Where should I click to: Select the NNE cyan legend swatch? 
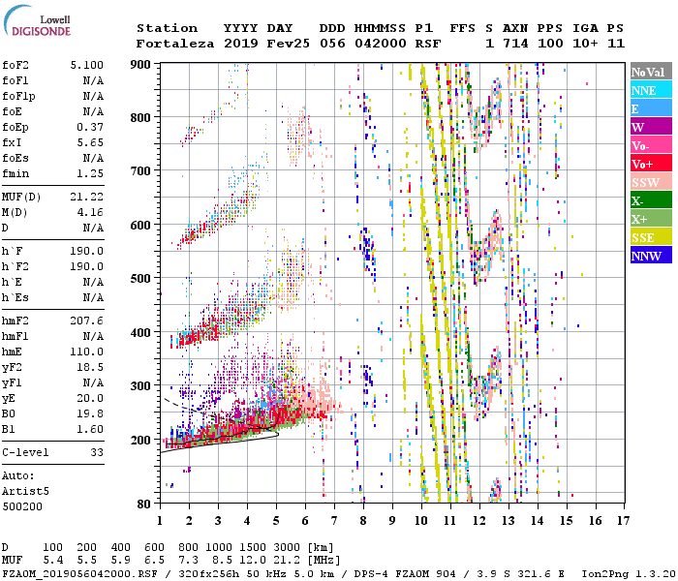tap(651, 90)
